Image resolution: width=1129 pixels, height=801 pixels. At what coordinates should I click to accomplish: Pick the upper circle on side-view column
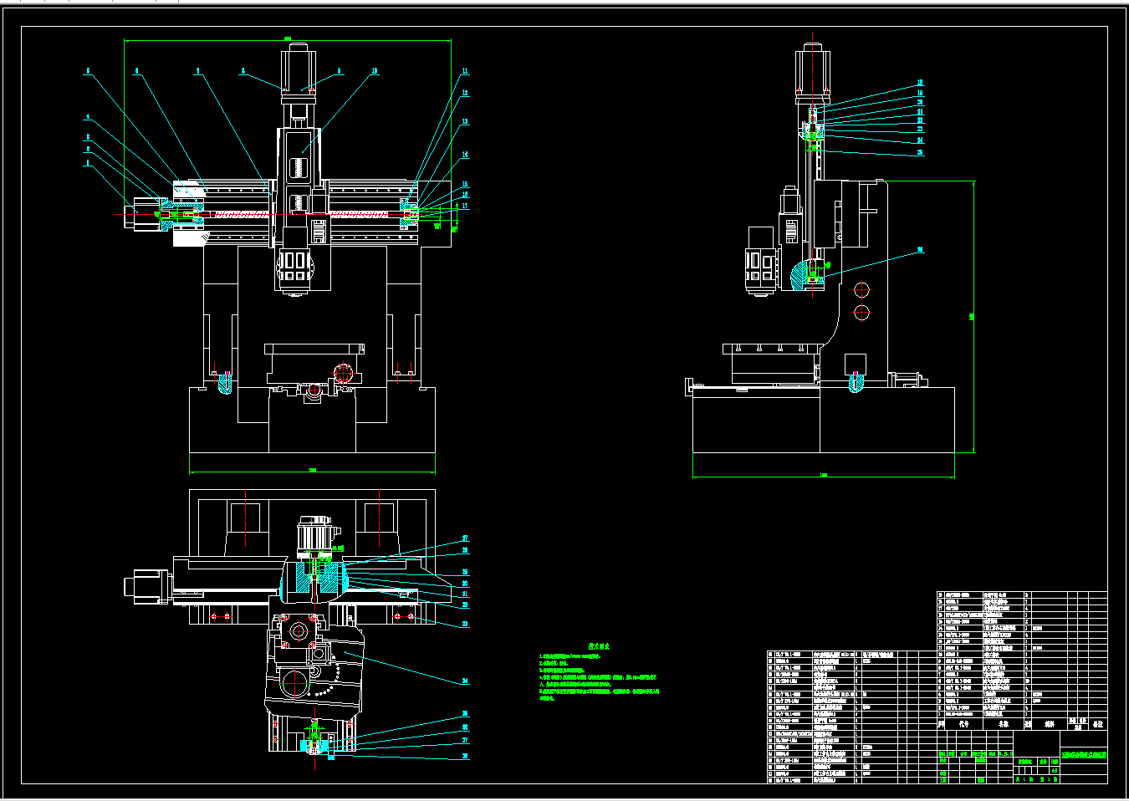coord(862,291)
